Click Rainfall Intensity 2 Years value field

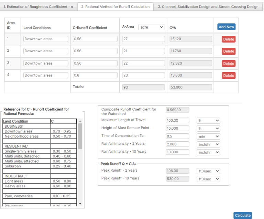click(x=177, y=144)
